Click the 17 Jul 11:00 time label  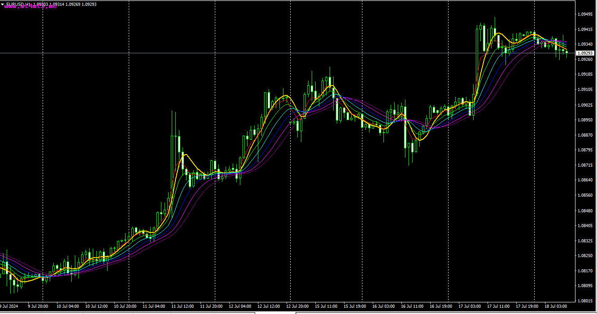pyautogui.click(x=498, y=306)
